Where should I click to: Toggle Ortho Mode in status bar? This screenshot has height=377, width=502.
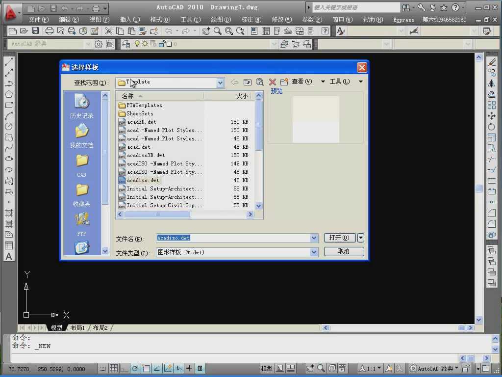click(124, 368)
